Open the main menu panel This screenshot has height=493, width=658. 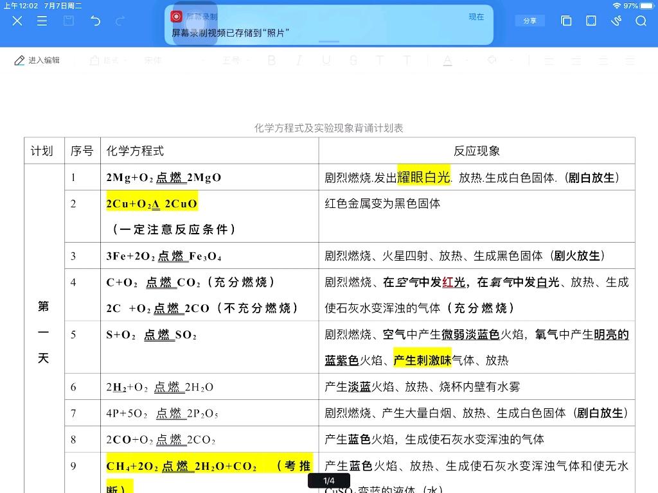(42, 21)
